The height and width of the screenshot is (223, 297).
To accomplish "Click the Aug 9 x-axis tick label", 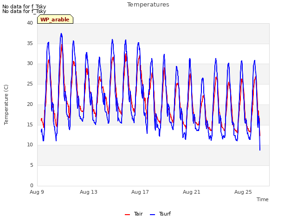I will coord(37,192).
